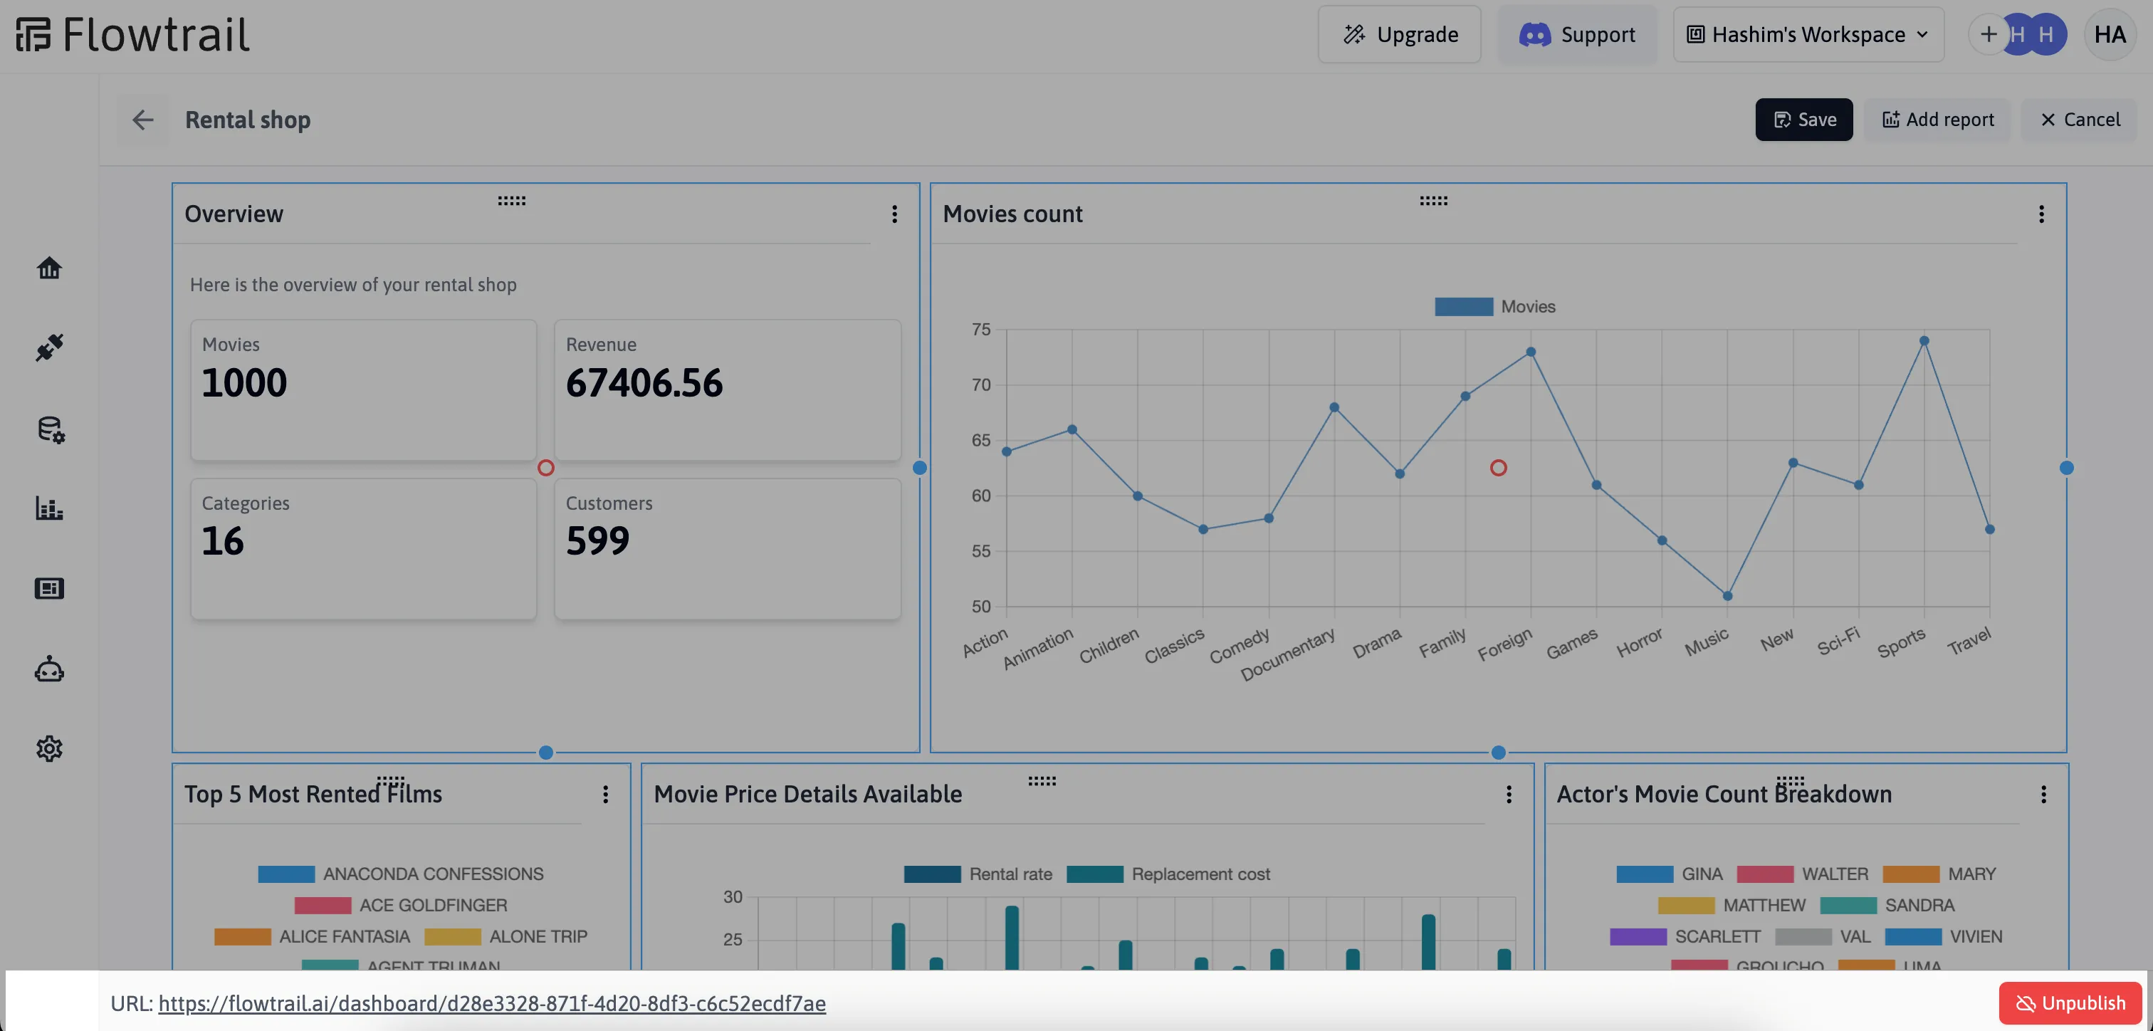Select the Sports data point on line chart
2153x1031 pixels.
tap(1924, 340)
